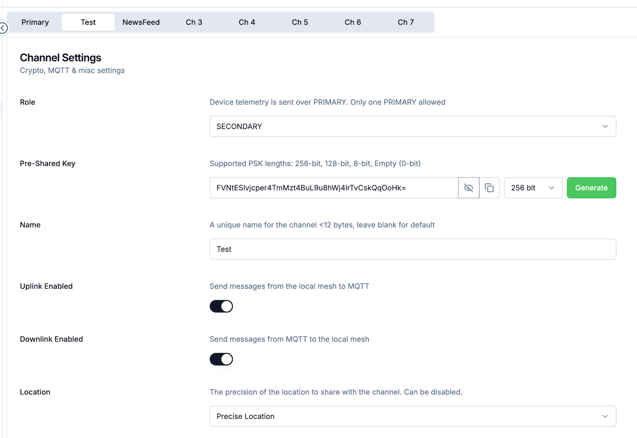The image size is (637, 438).
Task: Select the active Test channel tab
Action: [x=88, y=22]
